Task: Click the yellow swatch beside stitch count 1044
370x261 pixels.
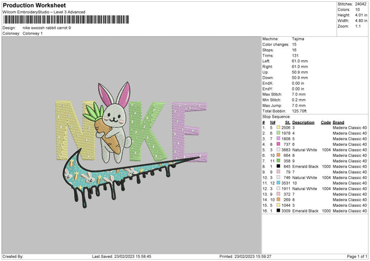Action: point(278,205)
